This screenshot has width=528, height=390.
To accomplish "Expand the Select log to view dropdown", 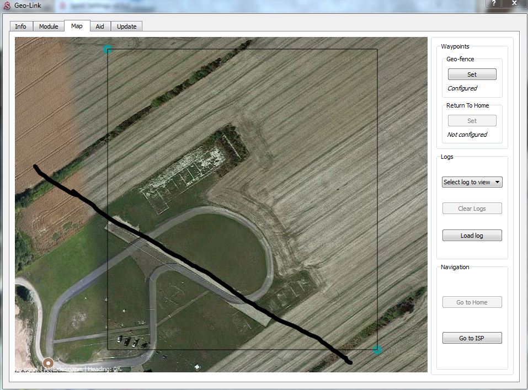I will [x=472, y=182].
